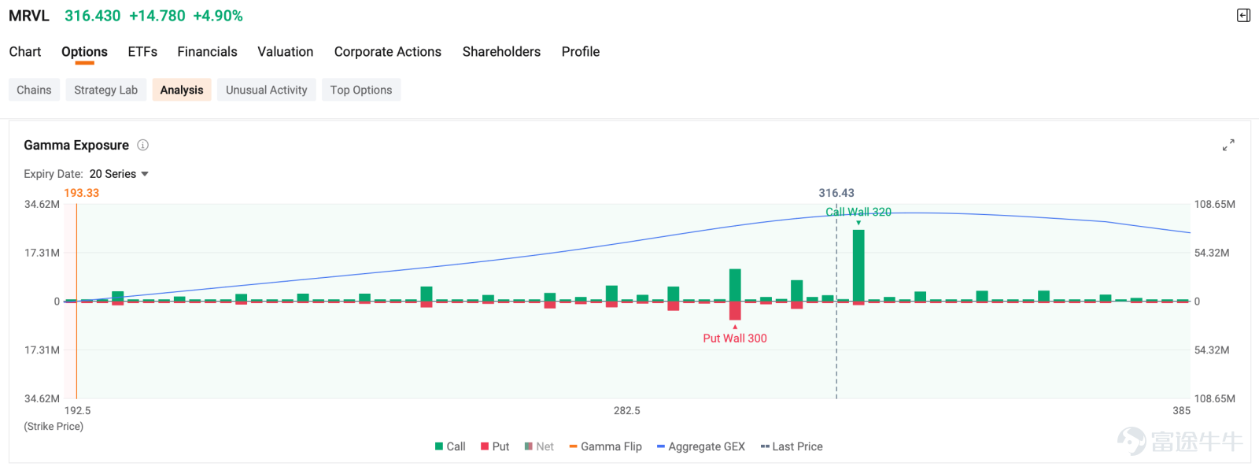The height and width of the screenshot is (470, 1259).
Task: Go to Unusual Activity view
Action: [x=267, y=90]
